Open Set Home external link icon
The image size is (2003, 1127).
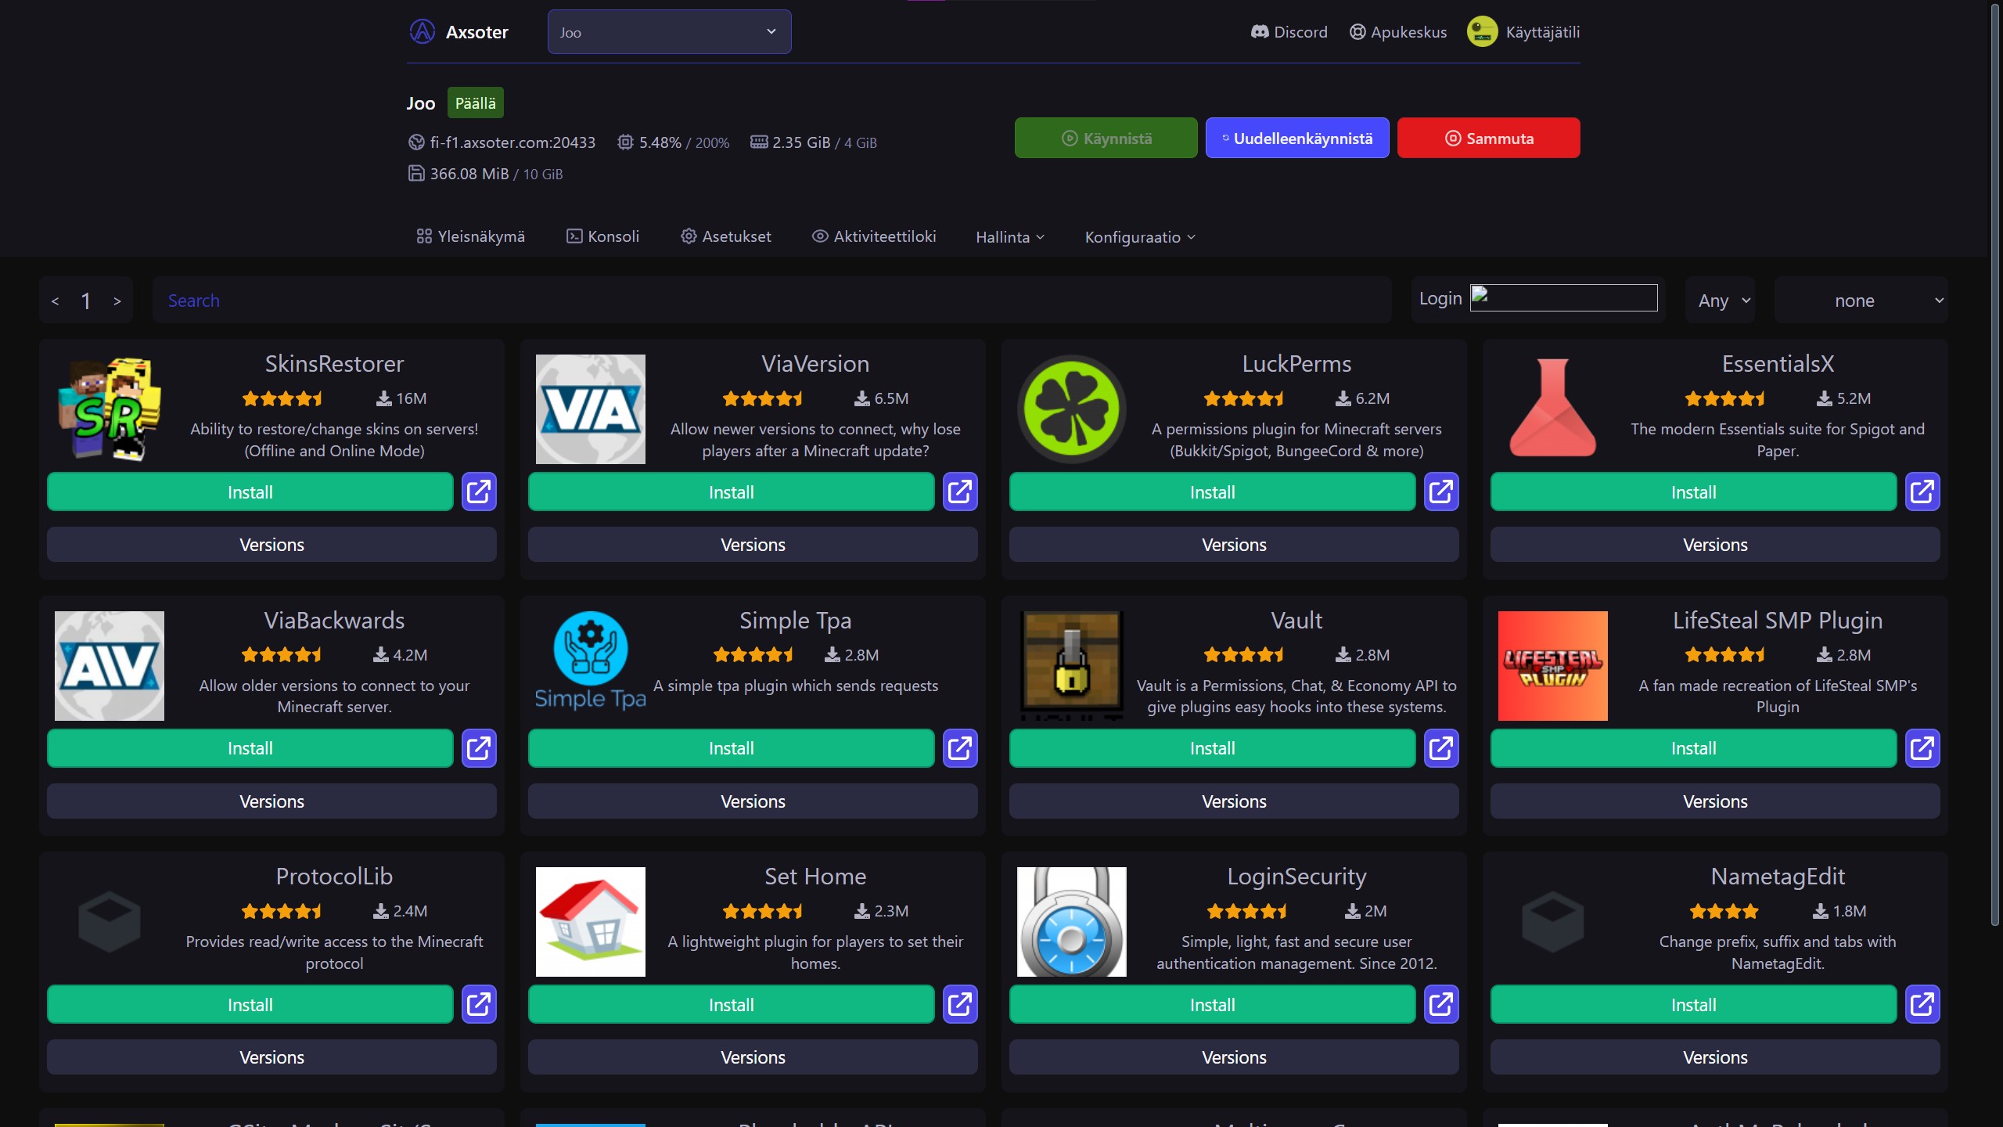[960, 1004]
